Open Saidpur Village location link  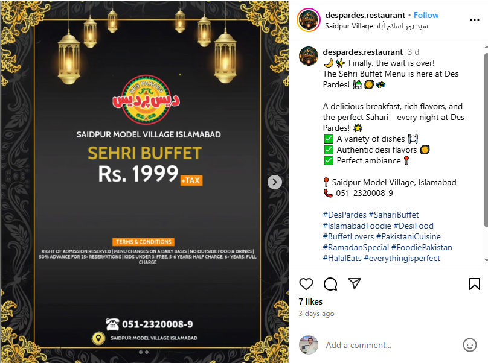tap(376, 26)
